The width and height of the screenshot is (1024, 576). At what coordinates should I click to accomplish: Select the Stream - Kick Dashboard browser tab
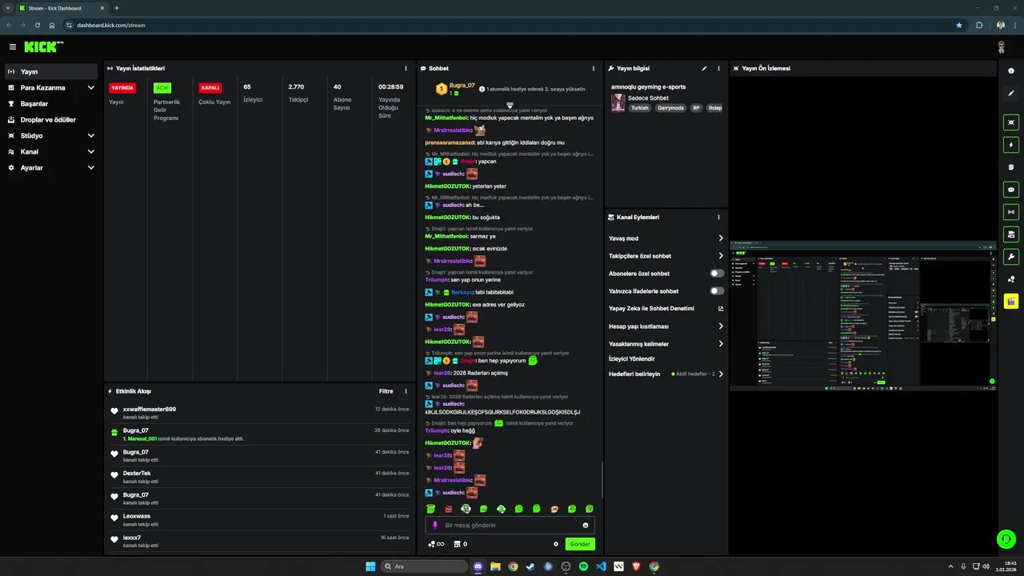[61, 8]
